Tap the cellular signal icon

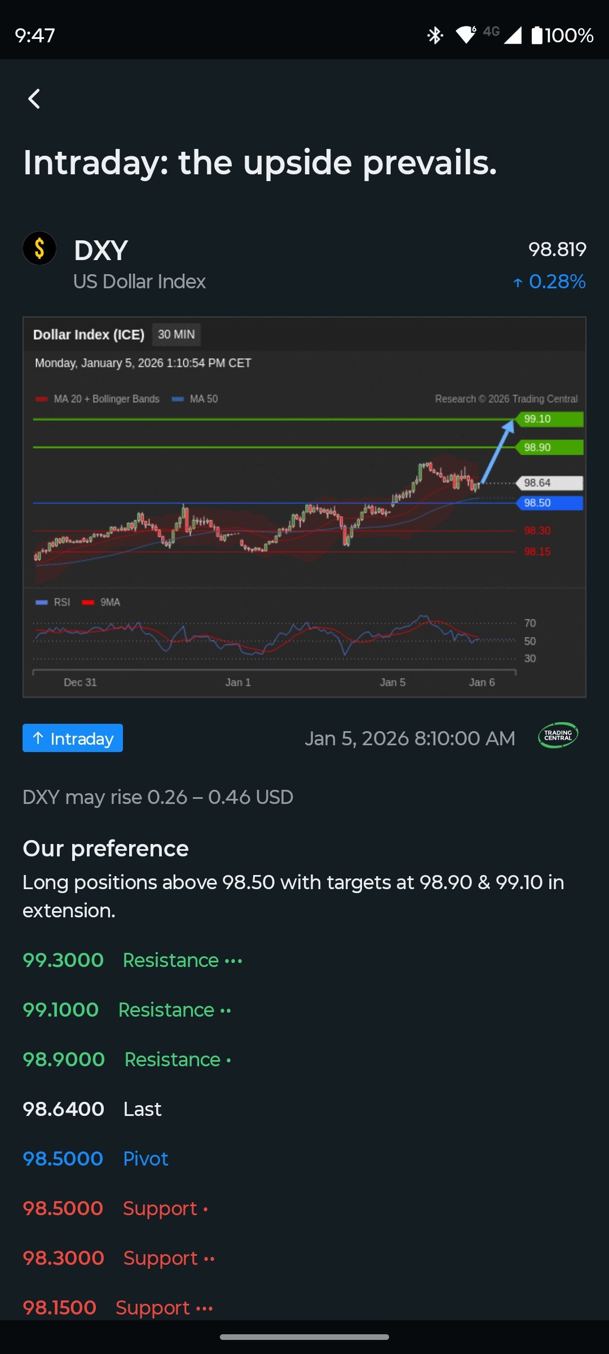(513, 36)
